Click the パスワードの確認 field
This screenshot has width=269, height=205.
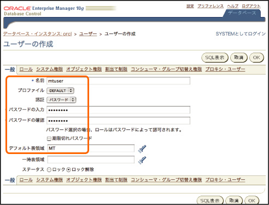coord(118,121)
